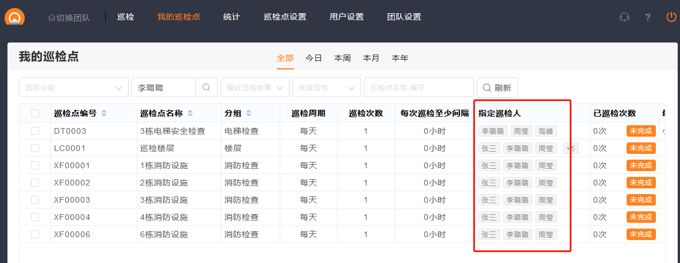Viewport: 680px width, 263px height.
Task: Click the customer service headset icon
Action: click(x=624, y=17)
